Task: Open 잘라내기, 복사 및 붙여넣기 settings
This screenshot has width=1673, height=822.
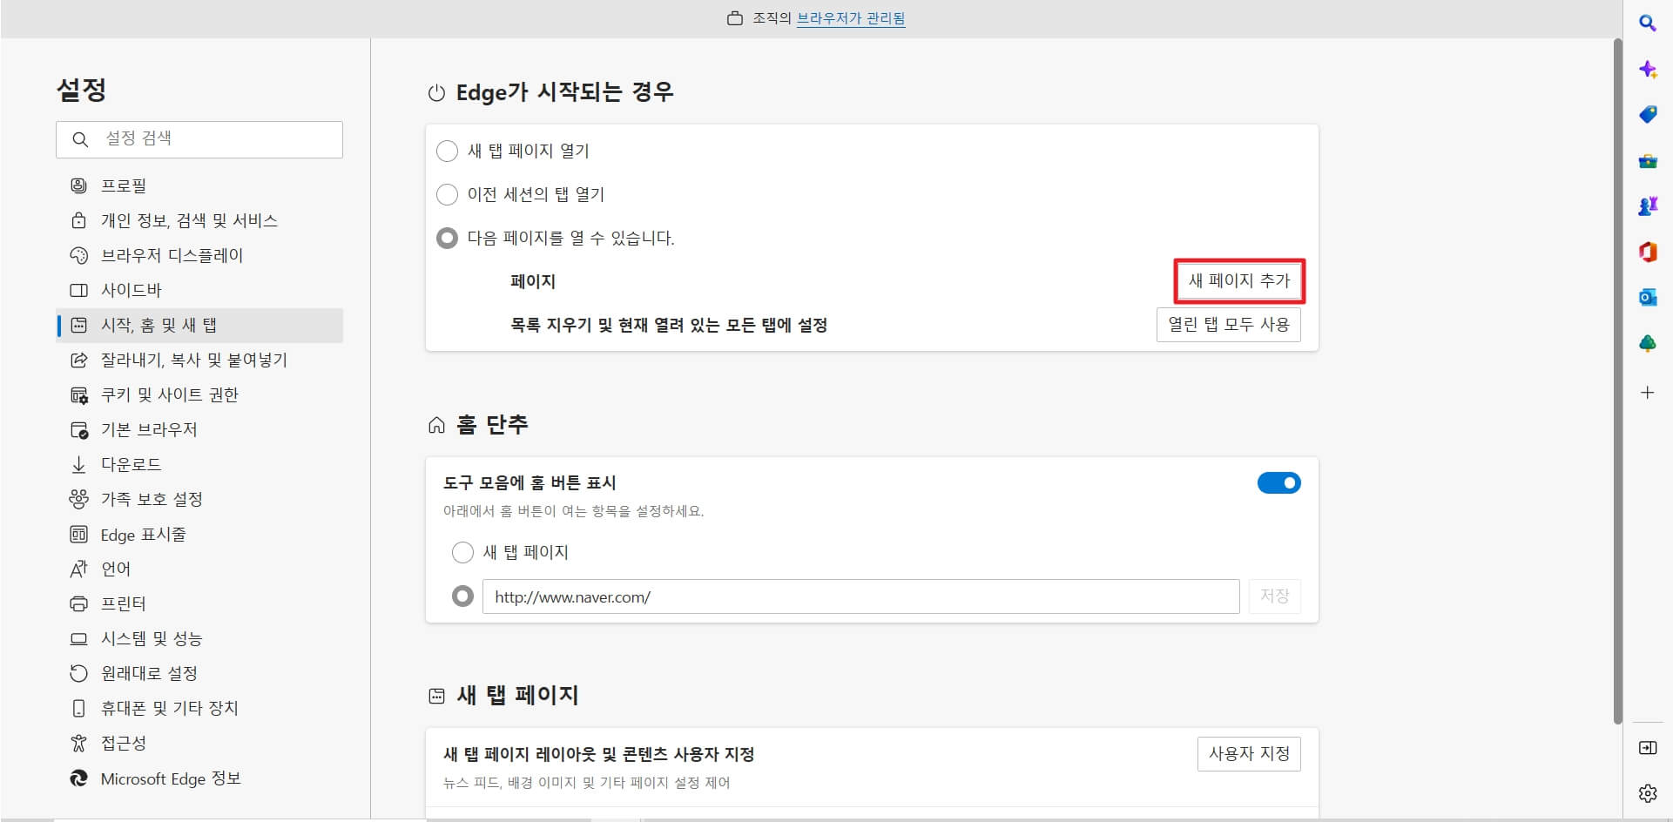Action: click(199, 360)
